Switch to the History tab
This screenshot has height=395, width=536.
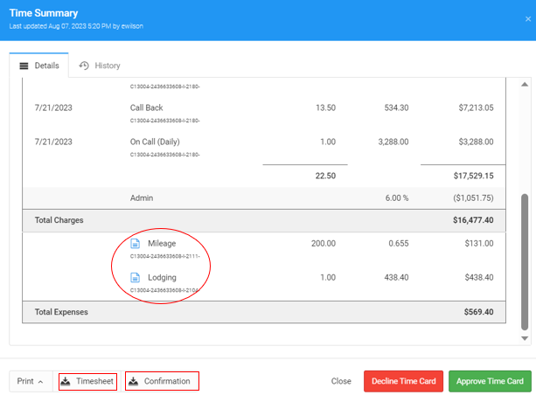[x=99, y=66]
